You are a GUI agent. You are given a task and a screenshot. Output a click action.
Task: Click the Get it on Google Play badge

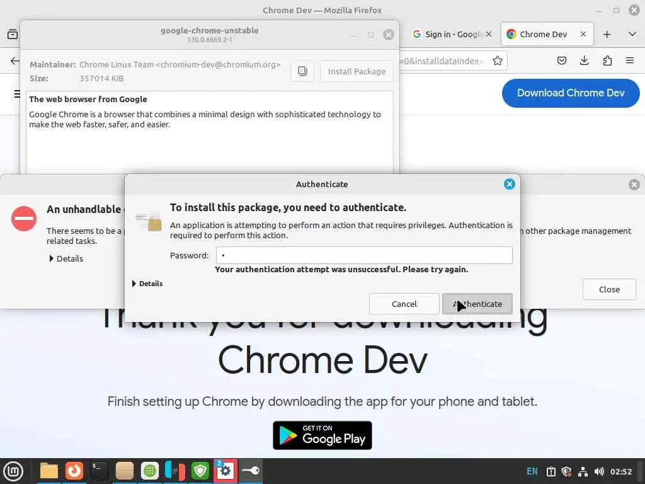pos(322,435)
